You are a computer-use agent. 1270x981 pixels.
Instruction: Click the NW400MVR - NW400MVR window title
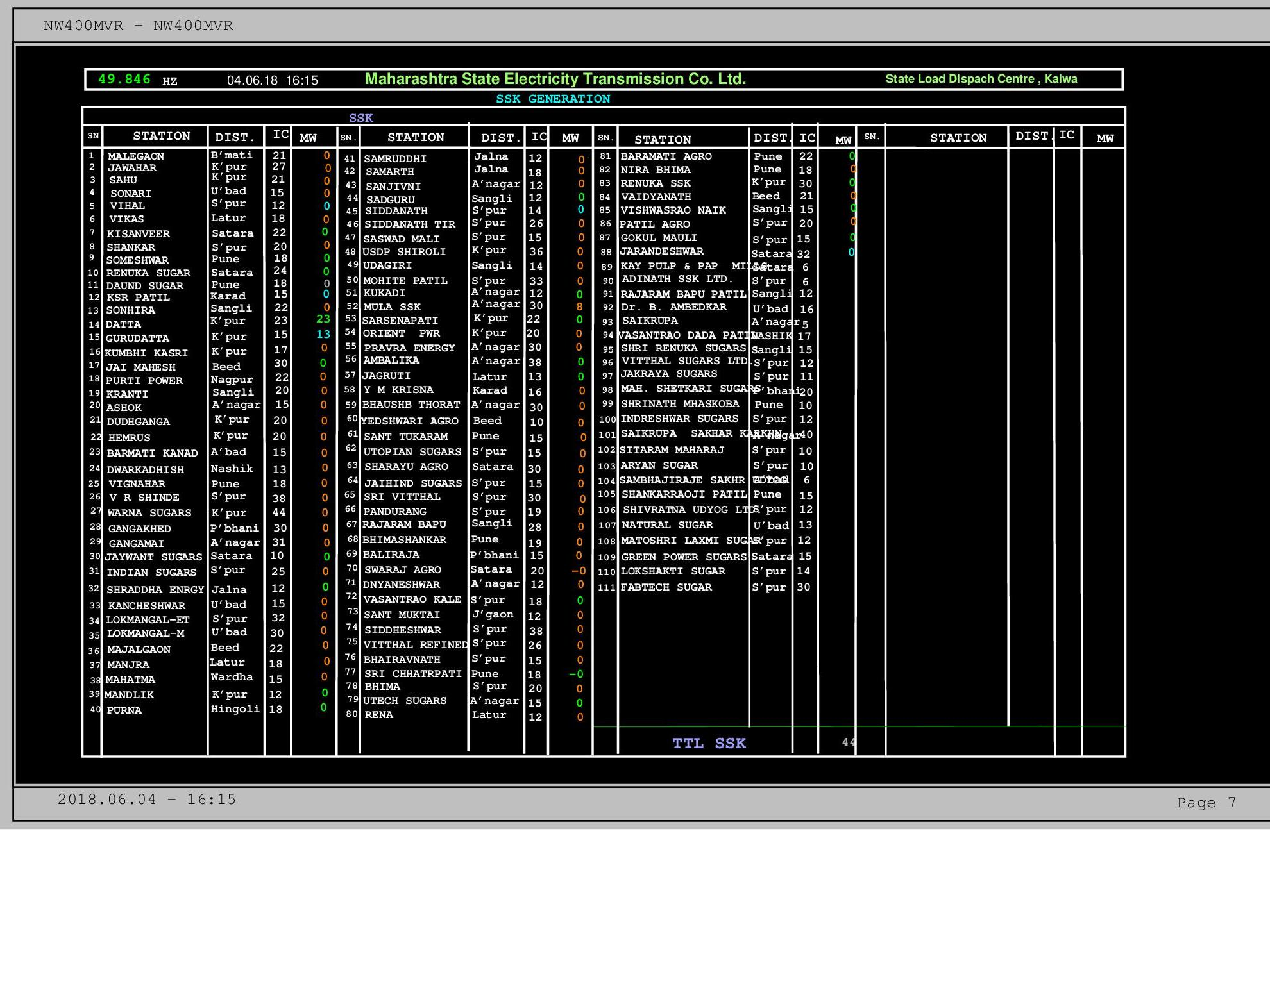[139, 26]
